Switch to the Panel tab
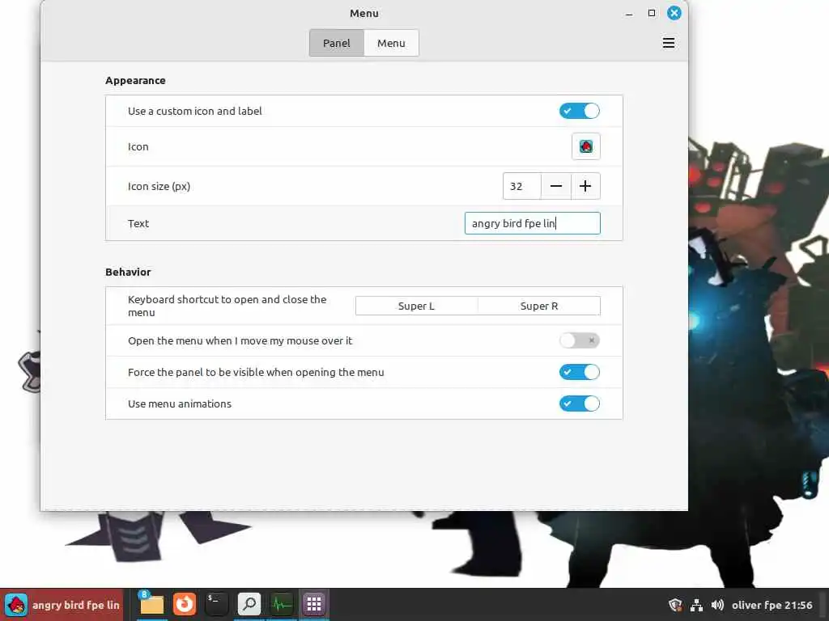This screenshot has width=829, height=621. point(337,43)
